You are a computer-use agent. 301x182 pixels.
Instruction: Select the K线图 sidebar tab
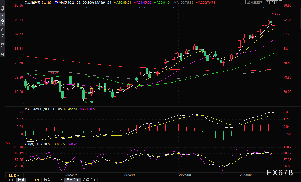point(2,20)
